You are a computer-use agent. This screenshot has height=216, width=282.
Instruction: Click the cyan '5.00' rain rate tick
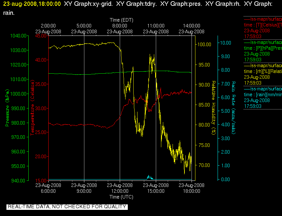click(x=226, y=111)
